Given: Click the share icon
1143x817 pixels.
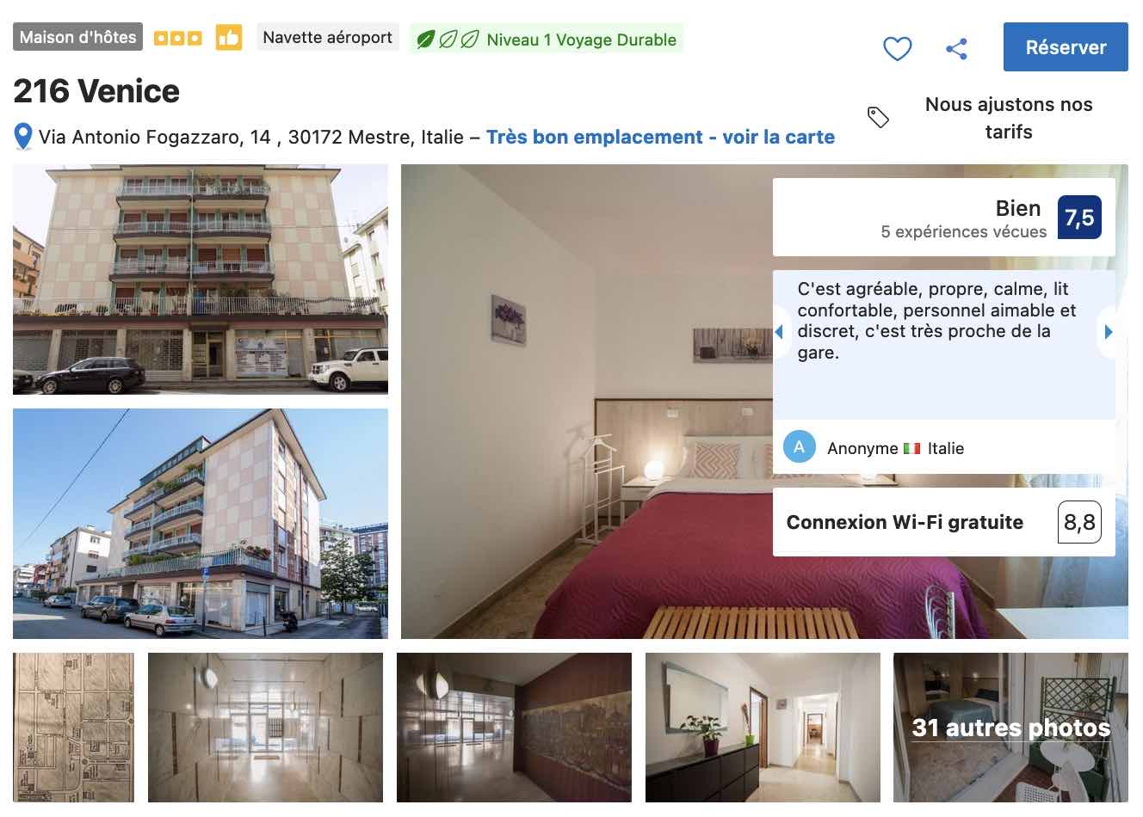Looking at the screenshot, I should pyautogui.click(x=956, y=48).
